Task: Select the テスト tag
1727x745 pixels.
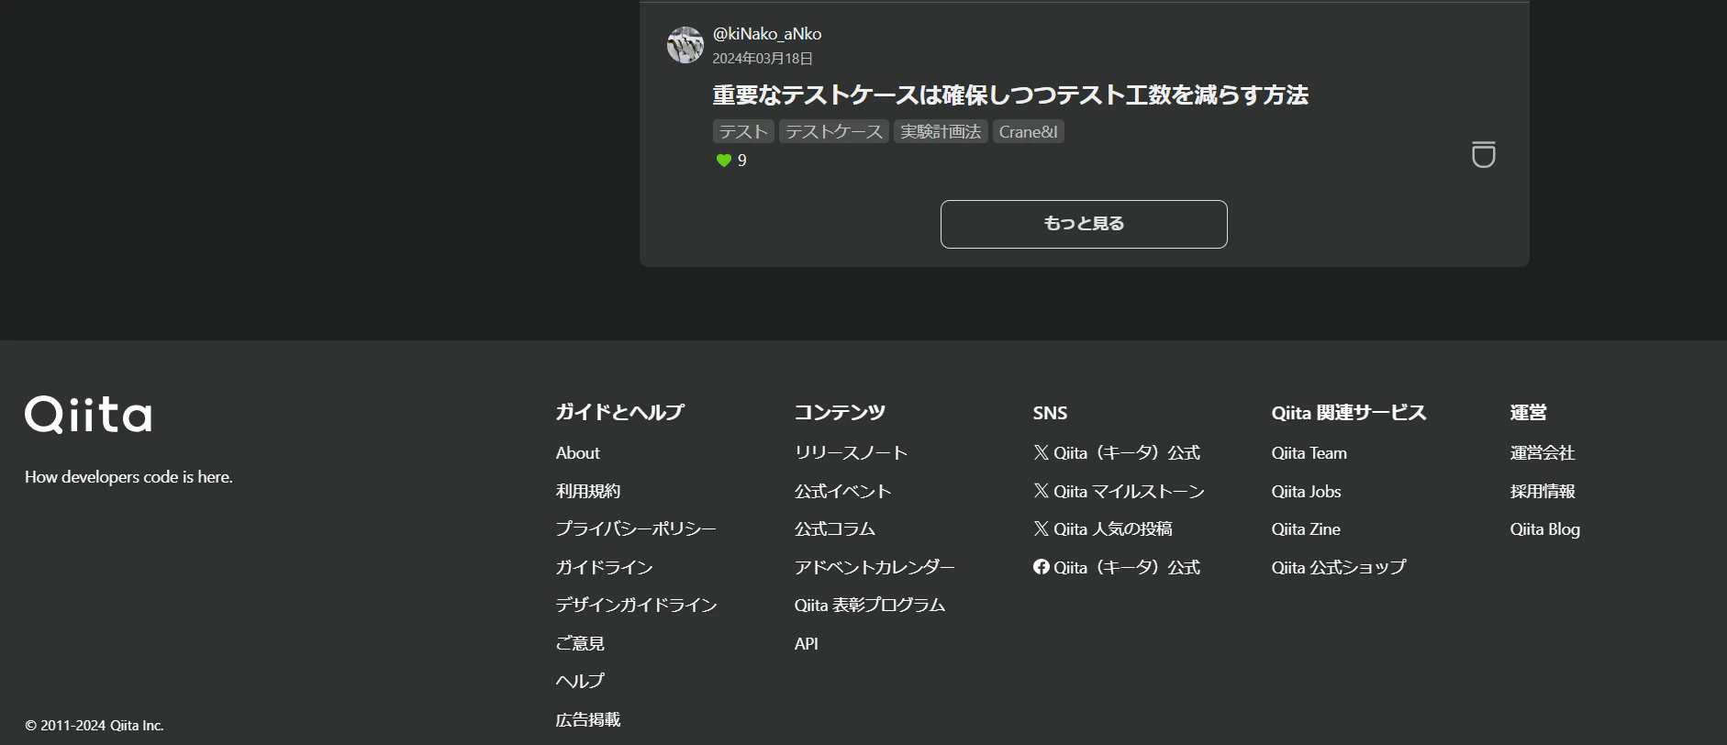Action: click(x=743, y=132)
